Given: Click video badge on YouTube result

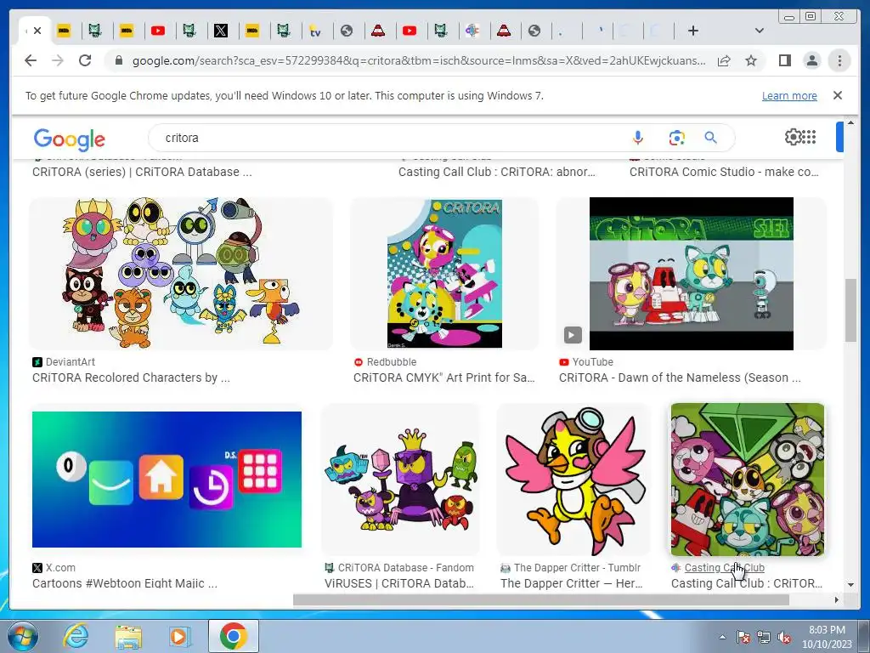Looking at the screenshot, I should (573, 335).
